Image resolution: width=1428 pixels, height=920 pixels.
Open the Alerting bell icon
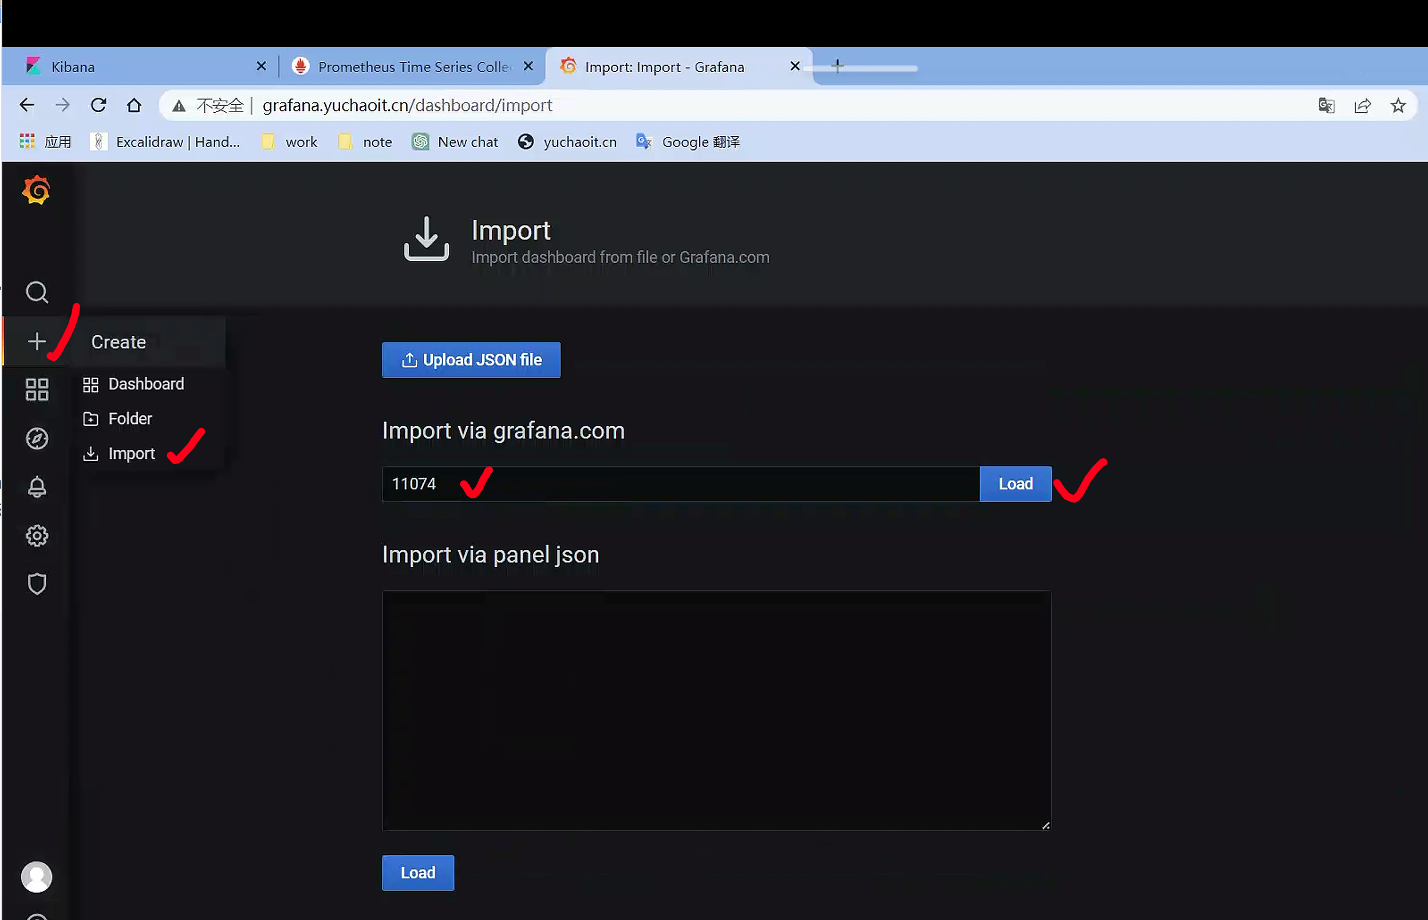pos(37,487)
